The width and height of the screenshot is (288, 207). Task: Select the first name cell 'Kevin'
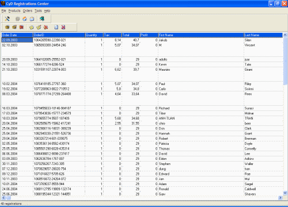[201, 64]
